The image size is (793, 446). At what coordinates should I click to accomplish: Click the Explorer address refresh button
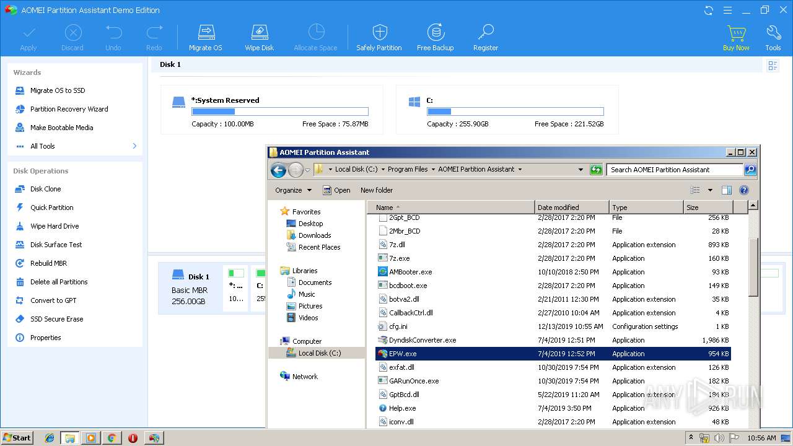click(596, 170)
